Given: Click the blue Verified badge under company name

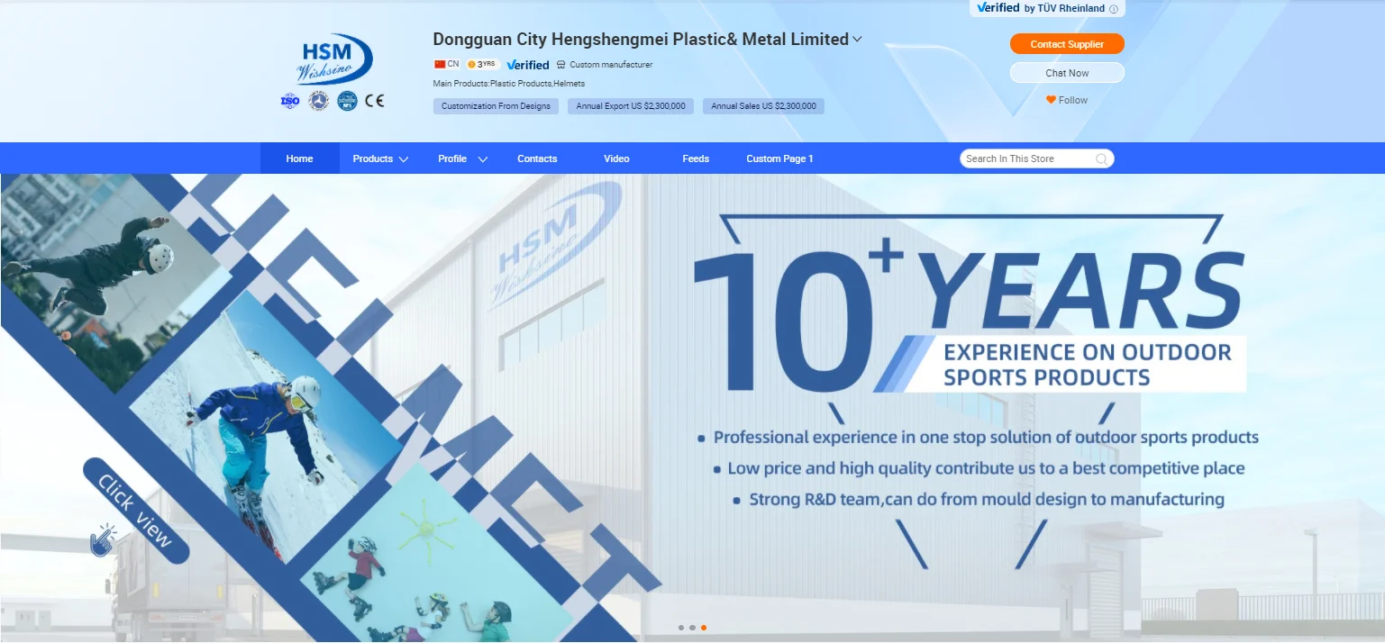Looking at the screenshot, I should point(528,65).
